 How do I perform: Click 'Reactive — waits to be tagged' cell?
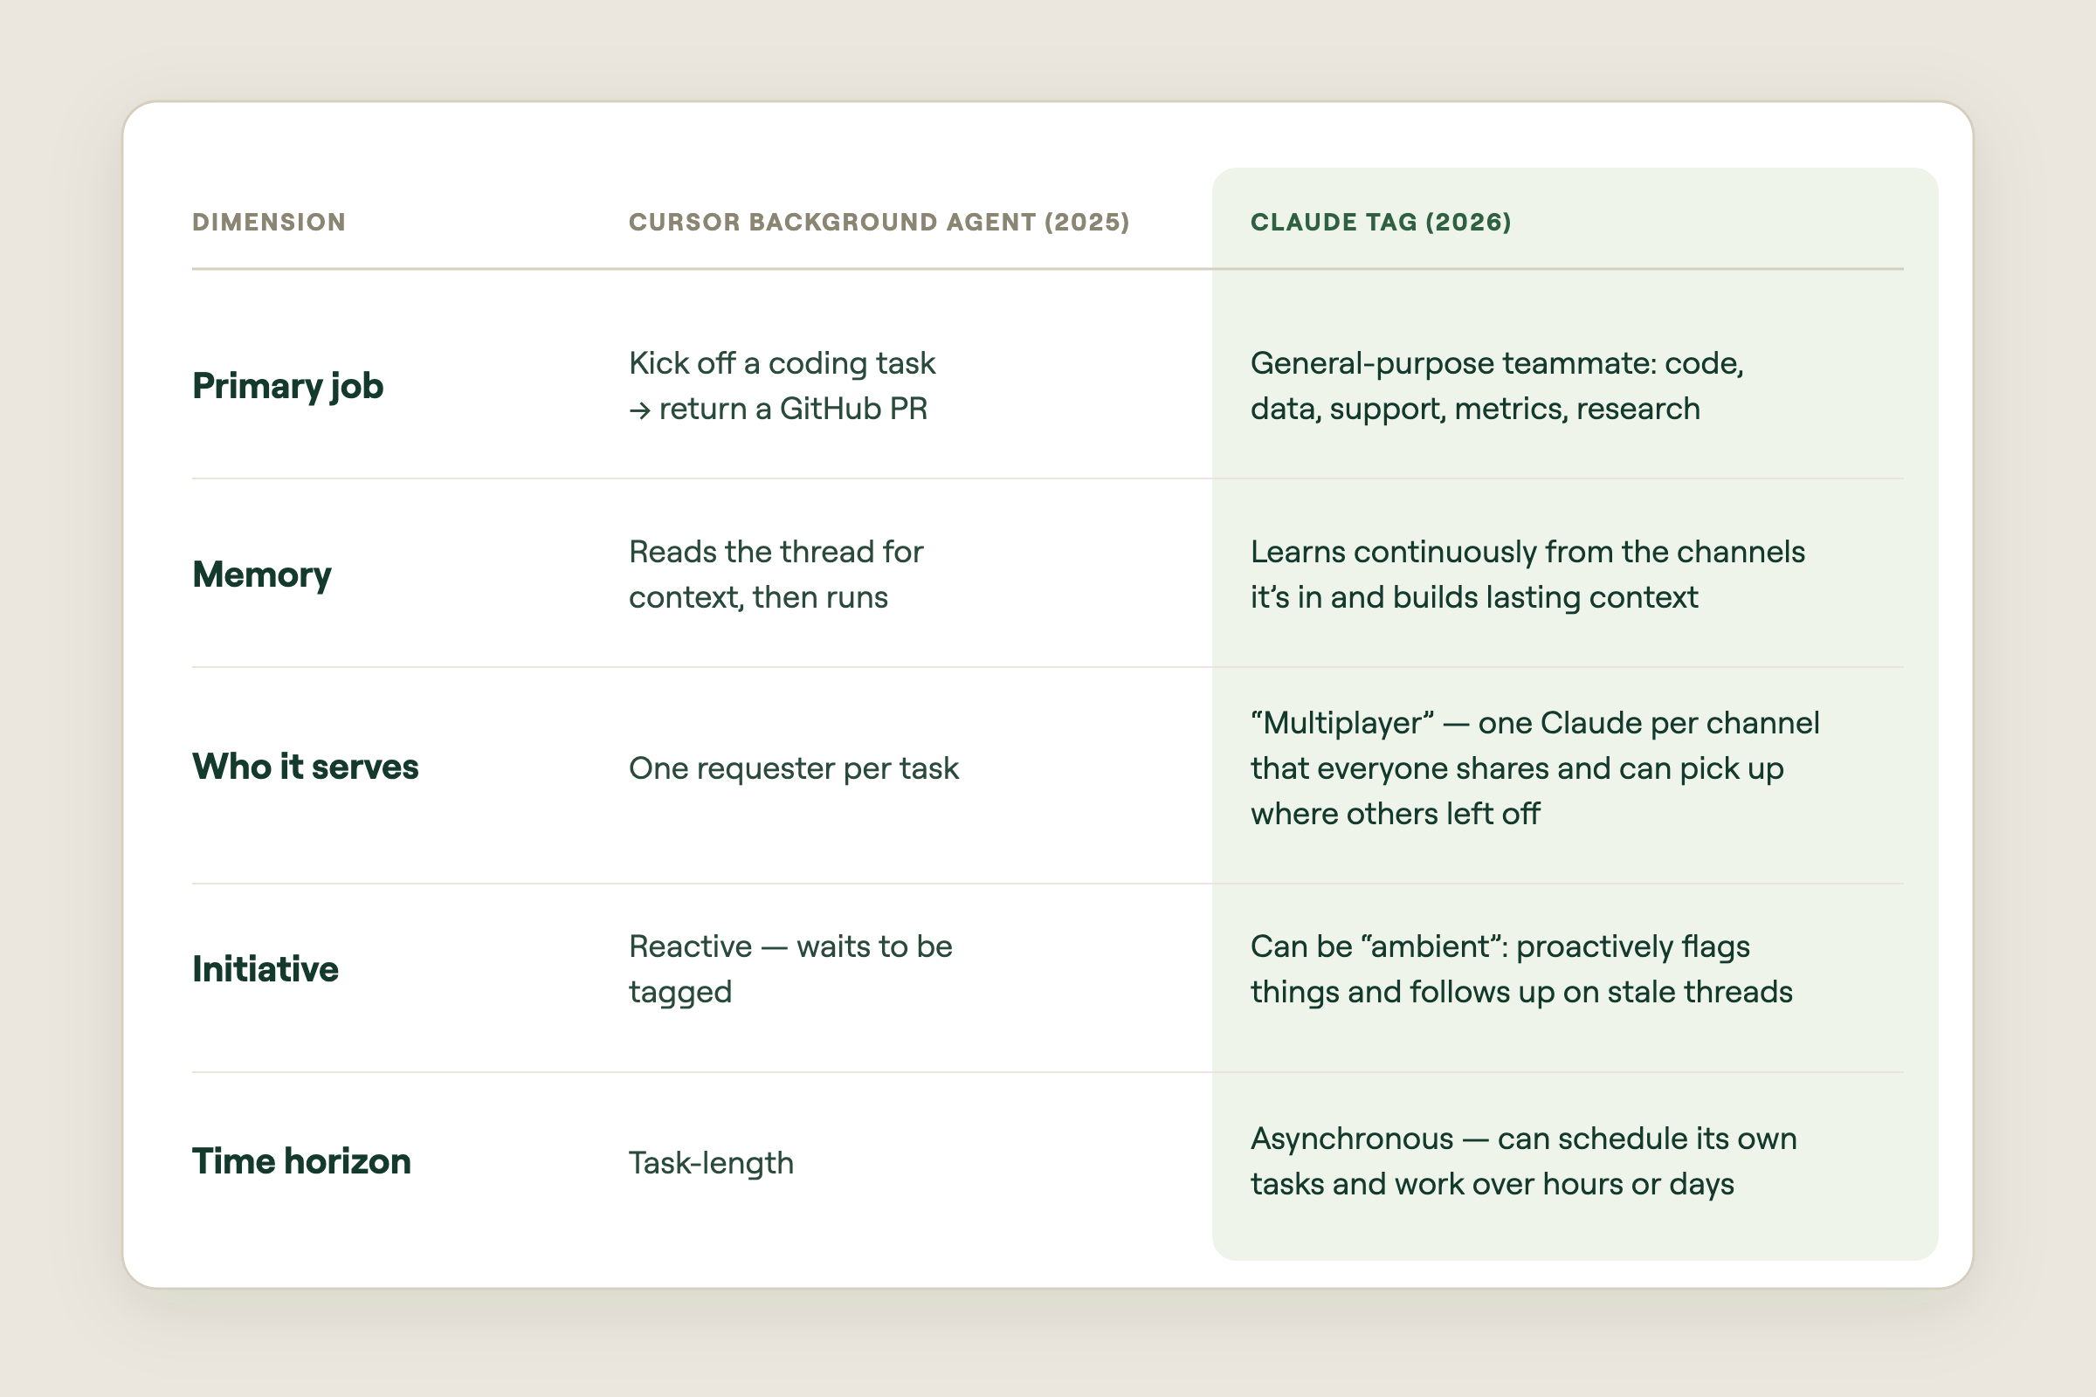(790, 968)
